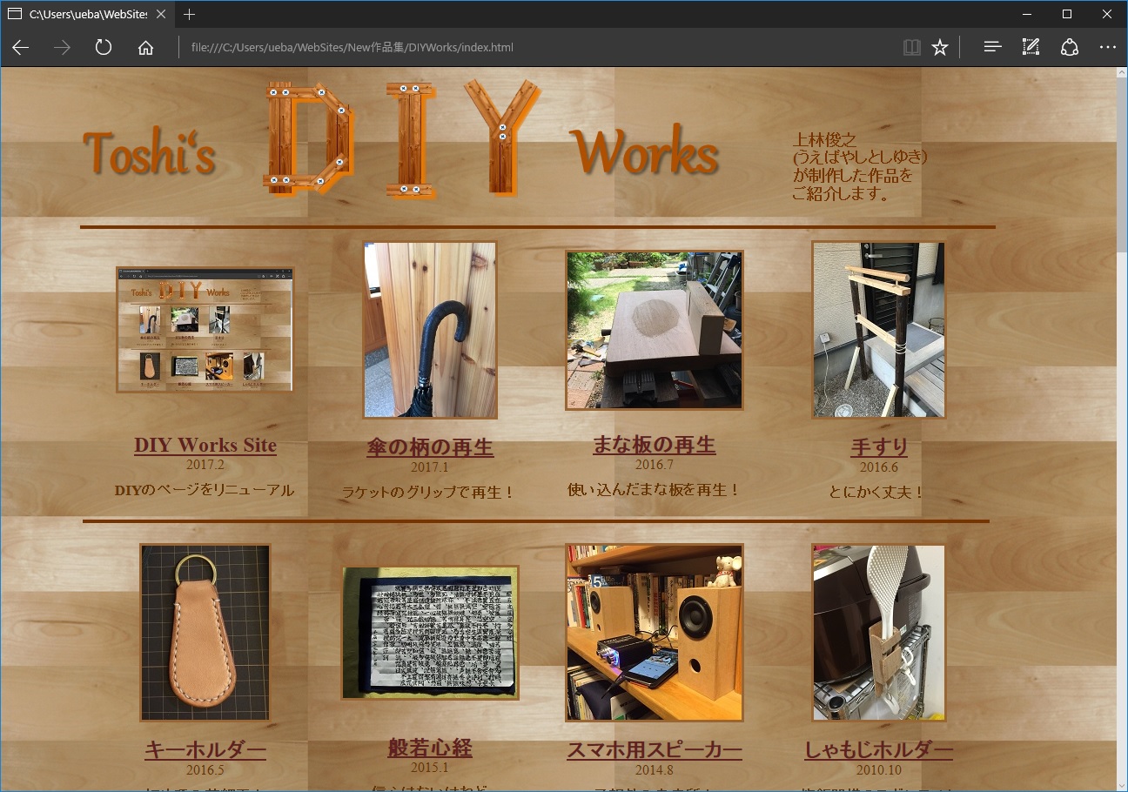This screenshot has width=1128, height=792.
Task: Click the Share icon in toolbar
Action: 1070,47
